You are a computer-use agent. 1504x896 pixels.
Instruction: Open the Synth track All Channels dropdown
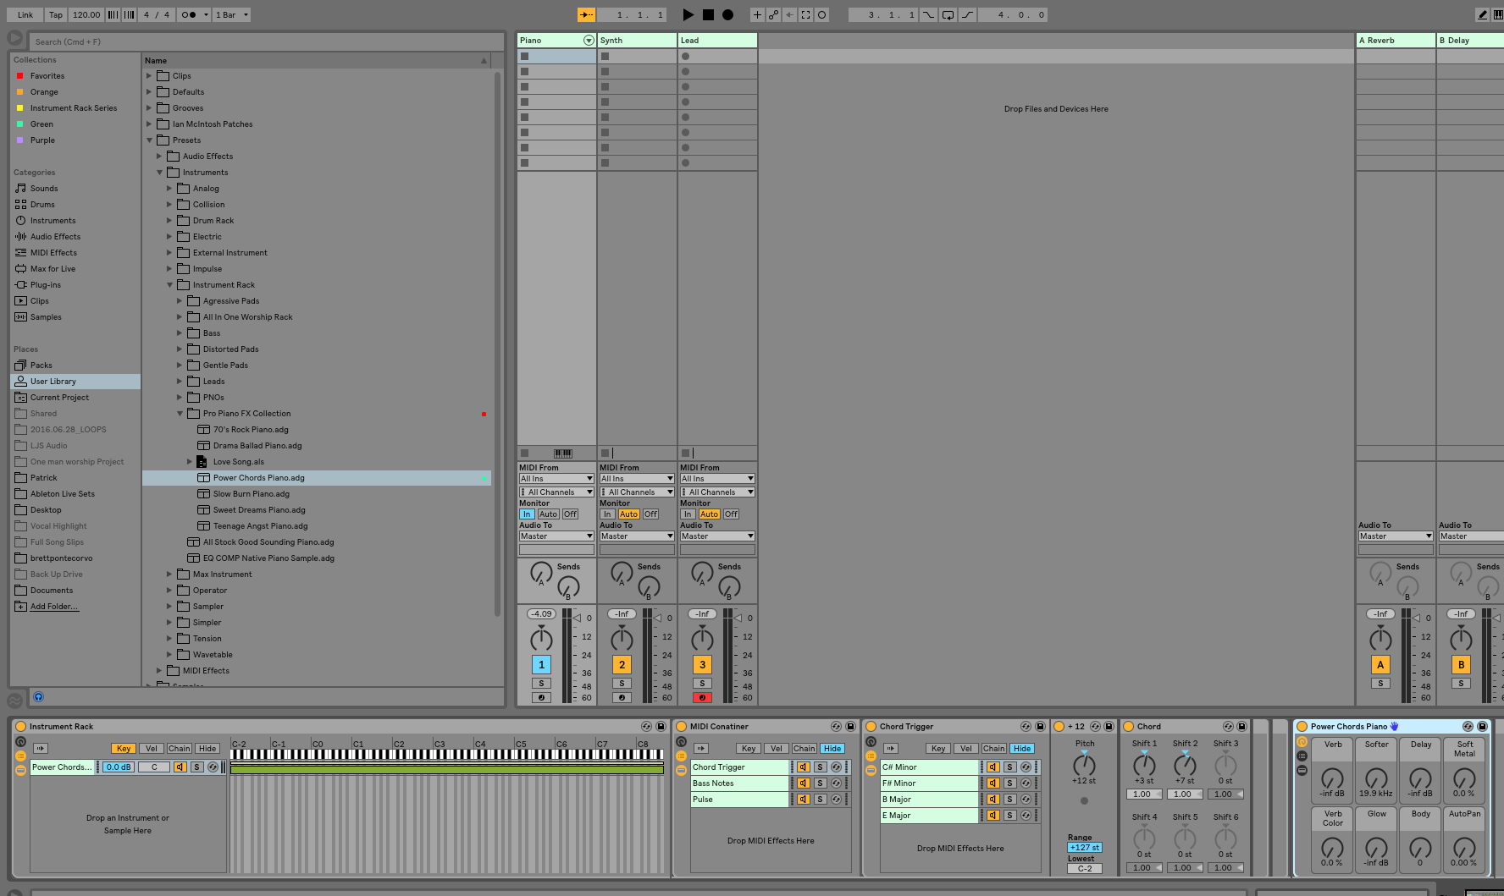pyautogui.click(x=637, y=492)
